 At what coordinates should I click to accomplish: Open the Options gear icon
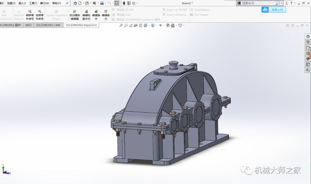point(134,3)
